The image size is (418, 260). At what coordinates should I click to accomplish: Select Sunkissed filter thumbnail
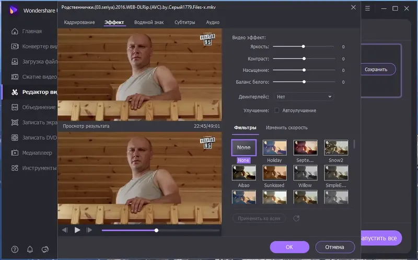tap(275, 173)
